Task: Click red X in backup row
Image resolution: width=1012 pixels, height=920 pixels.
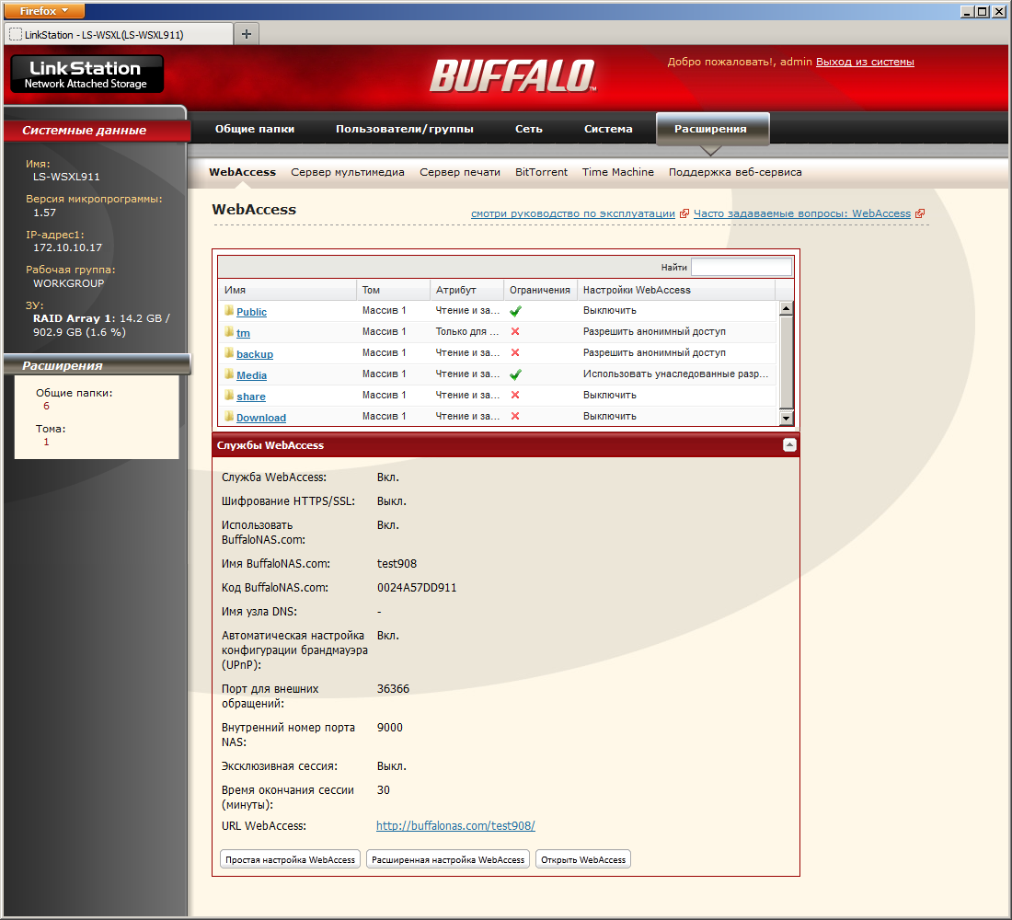Action: click(515, 352)
